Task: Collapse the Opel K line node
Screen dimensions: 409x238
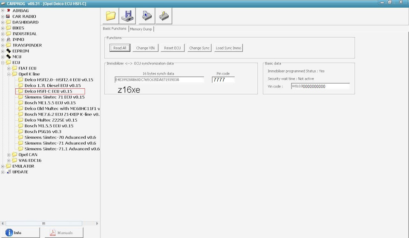Action: tap(9, 74)
